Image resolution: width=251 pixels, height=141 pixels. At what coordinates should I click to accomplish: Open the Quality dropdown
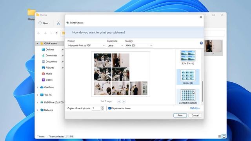(x=139, y=45)
